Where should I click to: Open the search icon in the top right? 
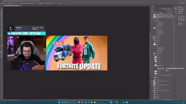click(180, 3)
